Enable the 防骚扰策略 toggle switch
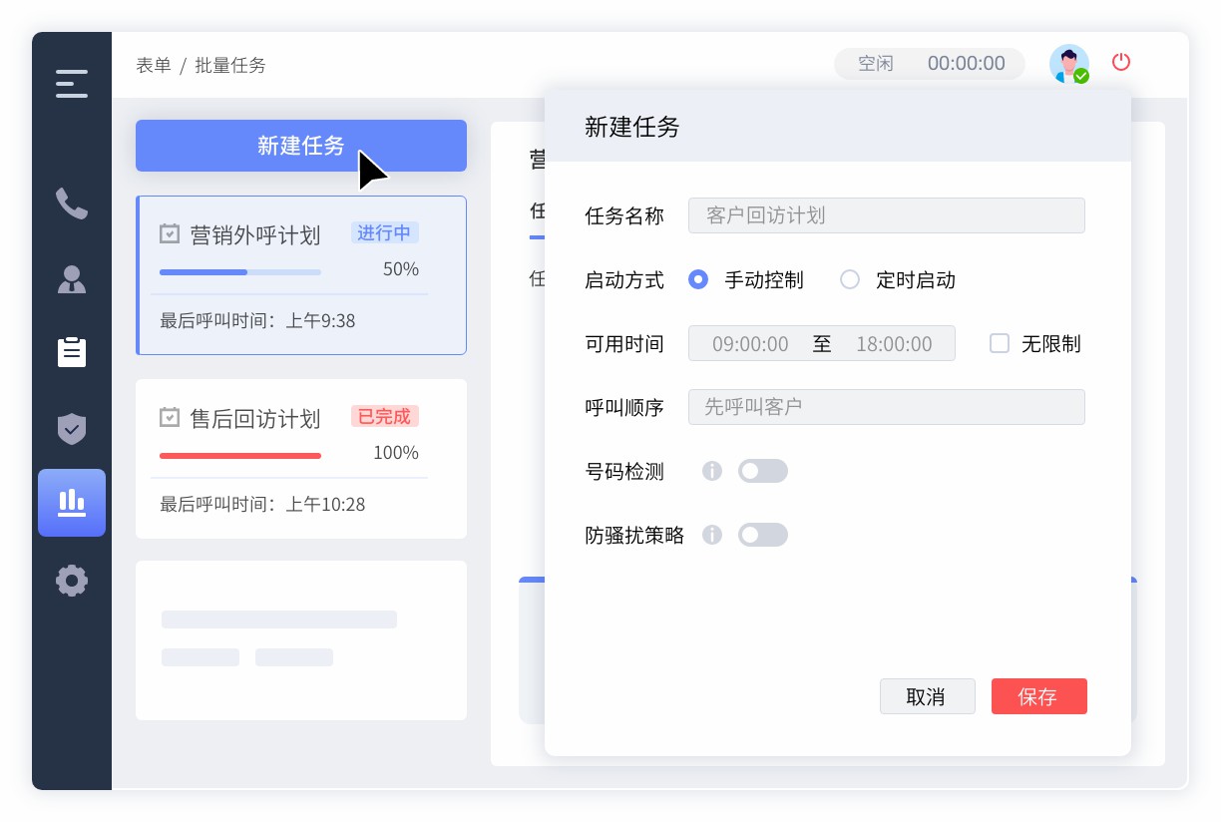The width and height of the screenshot is (1221, 822). click(763, 535)
